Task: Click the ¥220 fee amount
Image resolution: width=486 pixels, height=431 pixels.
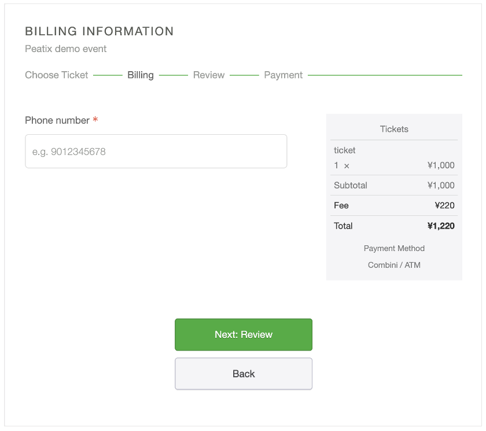Action: click(x=444, y=205)
